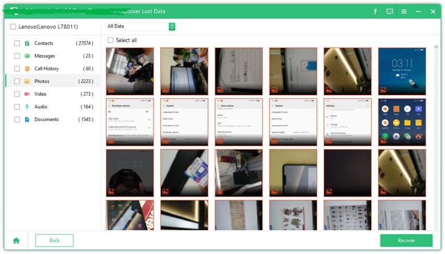Click the photo list scrollbar thumb
Screen dimensions: 445x254
[x=436, y=47]
